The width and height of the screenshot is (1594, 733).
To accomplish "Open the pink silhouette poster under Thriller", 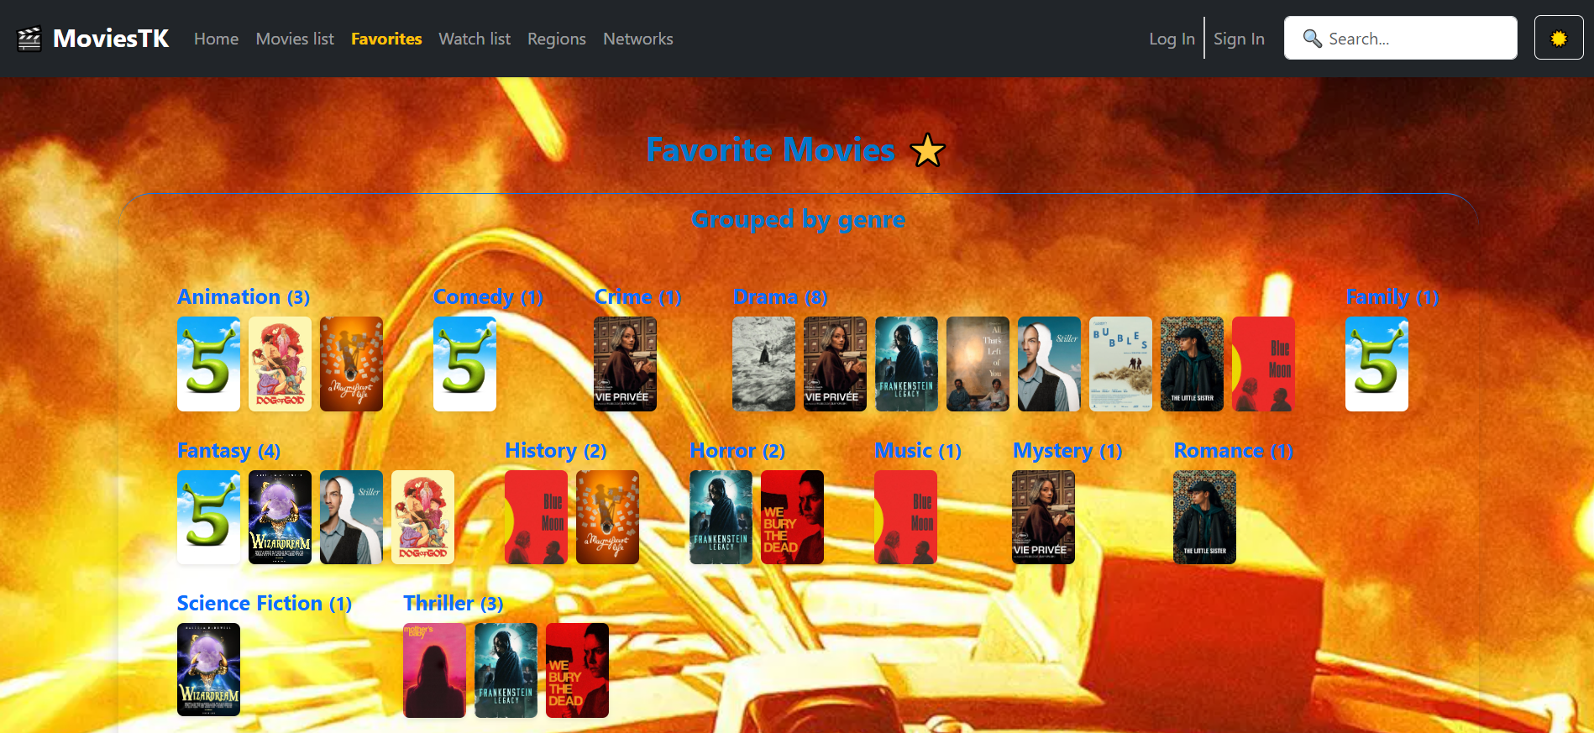I will [x=434, y=670].
